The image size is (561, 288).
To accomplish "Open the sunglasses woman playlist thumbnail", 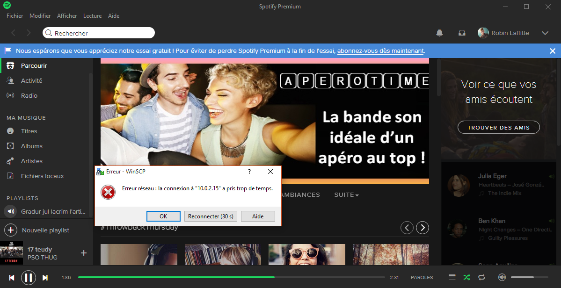I will point(307,254).
